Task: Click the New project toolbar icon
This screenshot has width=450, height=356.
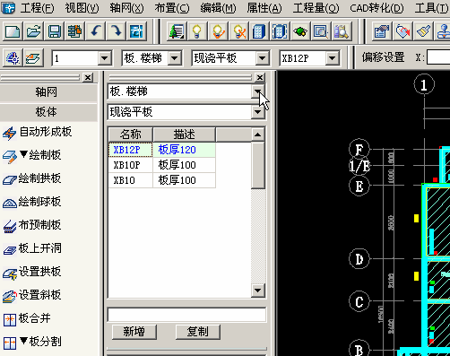Action: [x=13, y=31]
